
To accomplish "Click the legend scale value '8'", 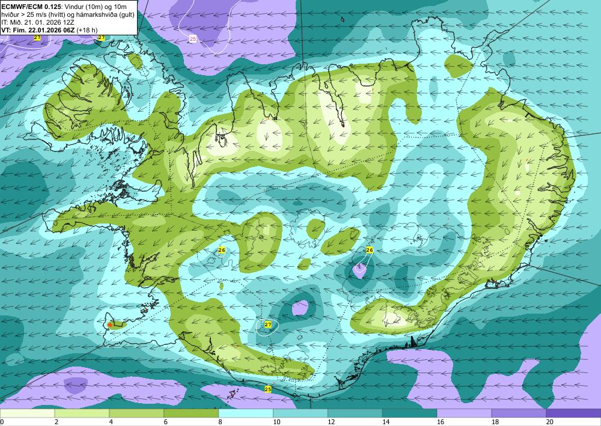I will [221, 422].
